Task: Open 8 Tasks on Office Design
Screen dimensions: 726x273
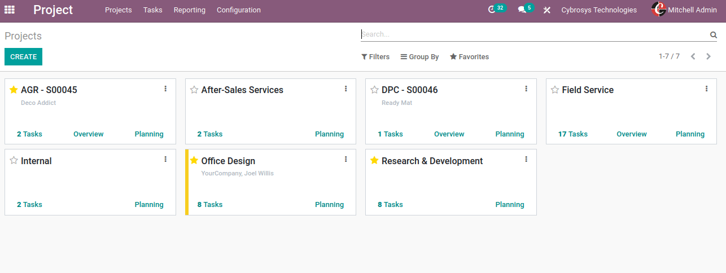Action: pos(210,205)
